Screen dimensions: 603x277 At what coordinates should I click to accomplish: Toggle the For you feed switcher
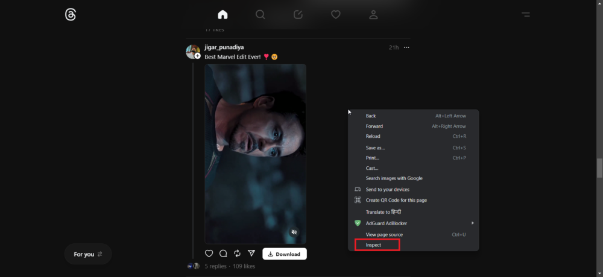pos(88,254)
